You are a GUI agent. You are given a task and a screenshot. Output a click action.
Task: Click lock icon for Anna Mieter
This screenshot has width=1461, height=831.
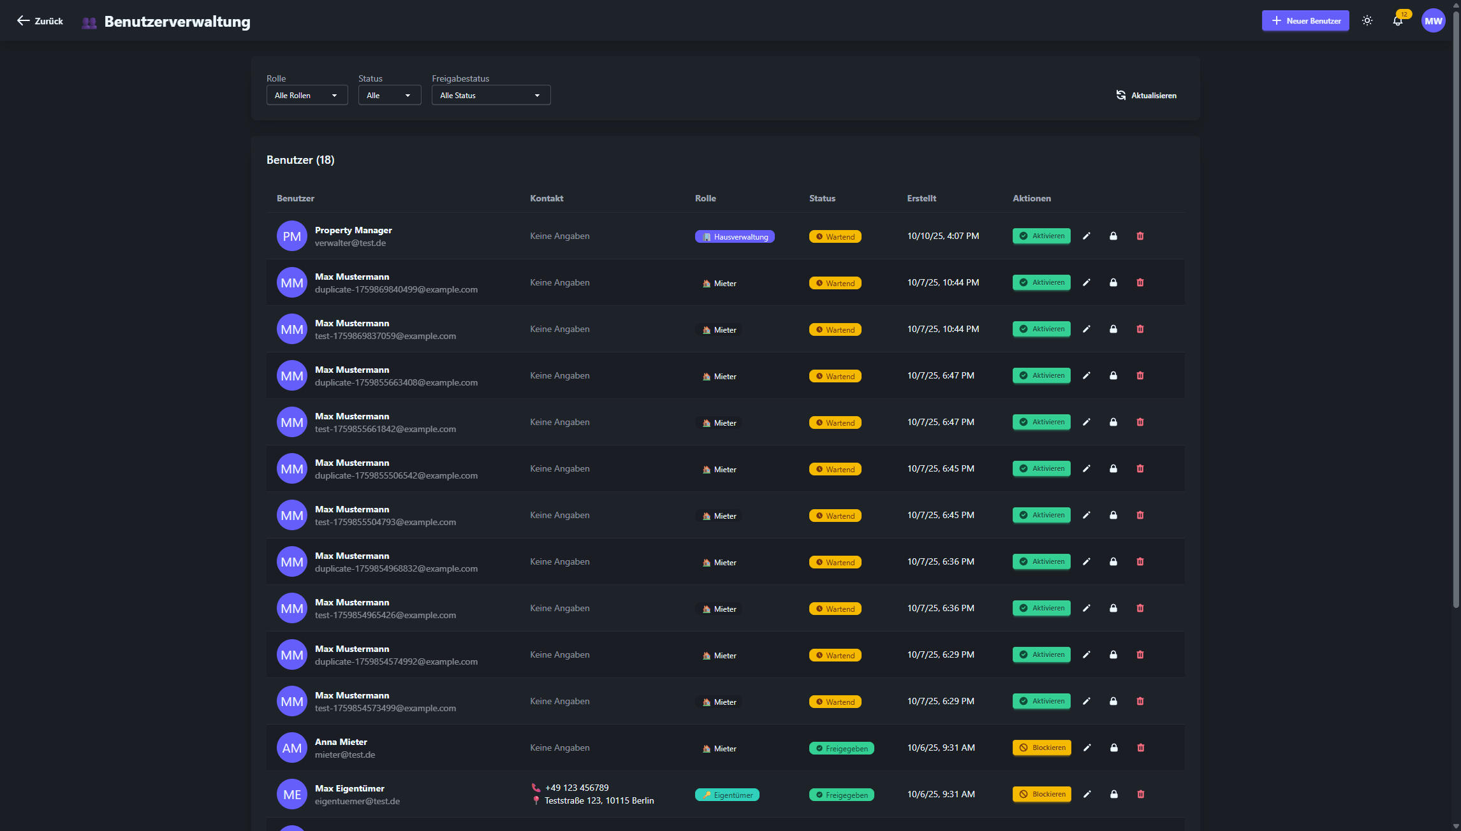1113,748
